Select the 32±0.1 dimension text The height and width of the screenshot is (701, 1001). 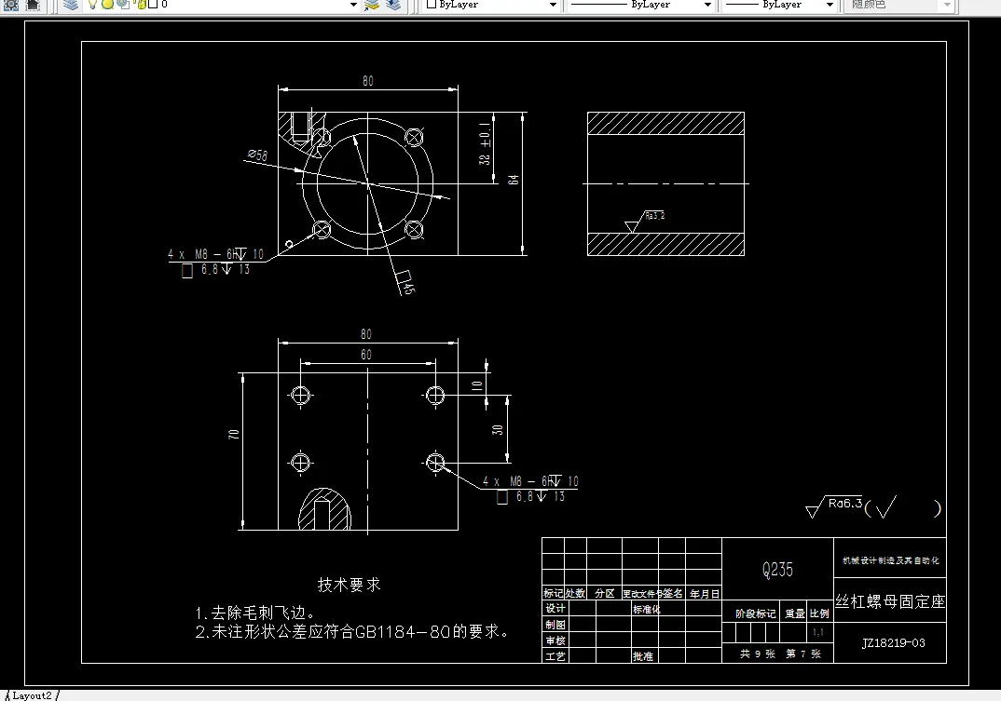tap(486, 144)
